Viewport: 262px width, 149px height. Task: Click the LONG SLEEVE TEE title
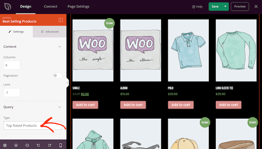pos(224,88)
